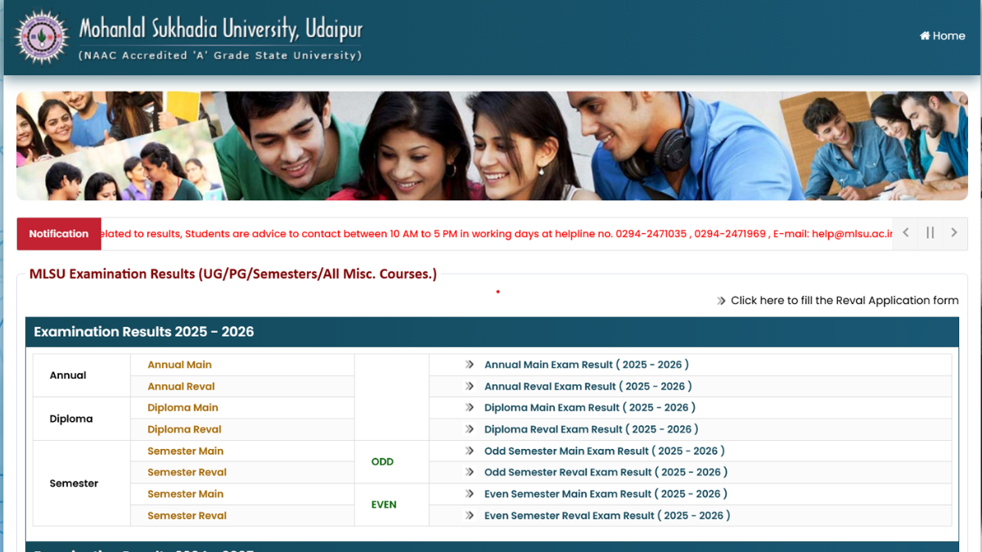Open Annual Reval Exam Result 2025 - 2026
This screenshot has height=552, width=982.
[x=588, y=386]
